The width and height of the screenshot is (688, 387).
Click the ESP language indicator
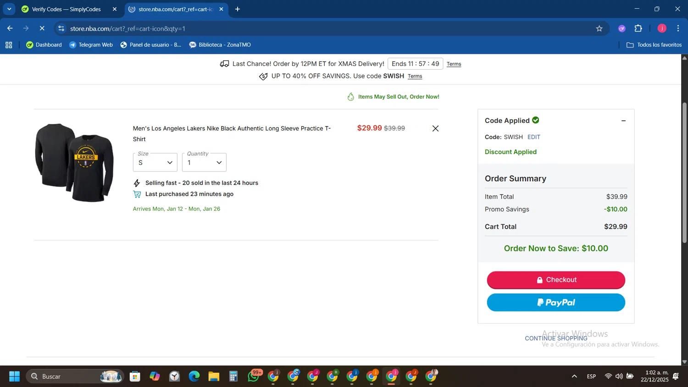coord(591,376)
